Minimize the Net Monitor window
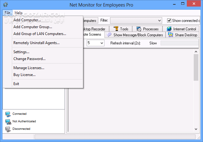This screenshot has height=142, width=203. [x=174, y=4]
